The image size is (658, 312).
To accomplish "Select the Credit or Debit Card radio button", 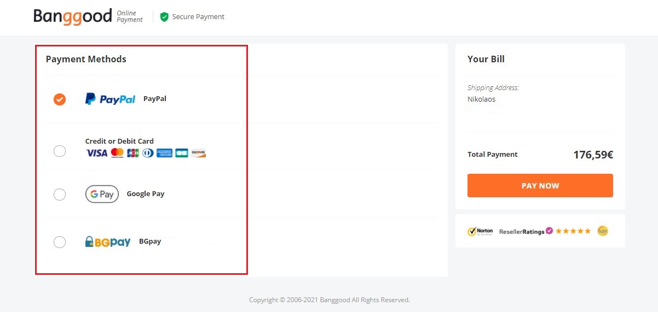I will click(60, 151).
